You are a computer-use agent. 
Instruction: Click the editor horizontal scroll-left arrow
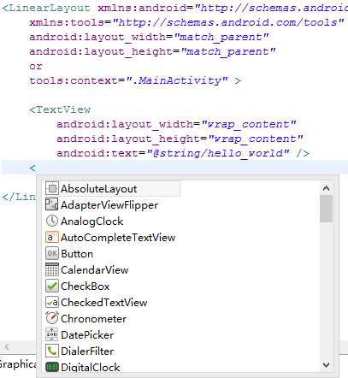(x=7, y=346)
